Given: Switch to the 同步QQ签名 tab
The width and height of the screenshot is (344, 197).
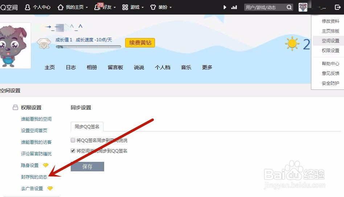Looking at the screenshot, I should click(x=87, y=126).
